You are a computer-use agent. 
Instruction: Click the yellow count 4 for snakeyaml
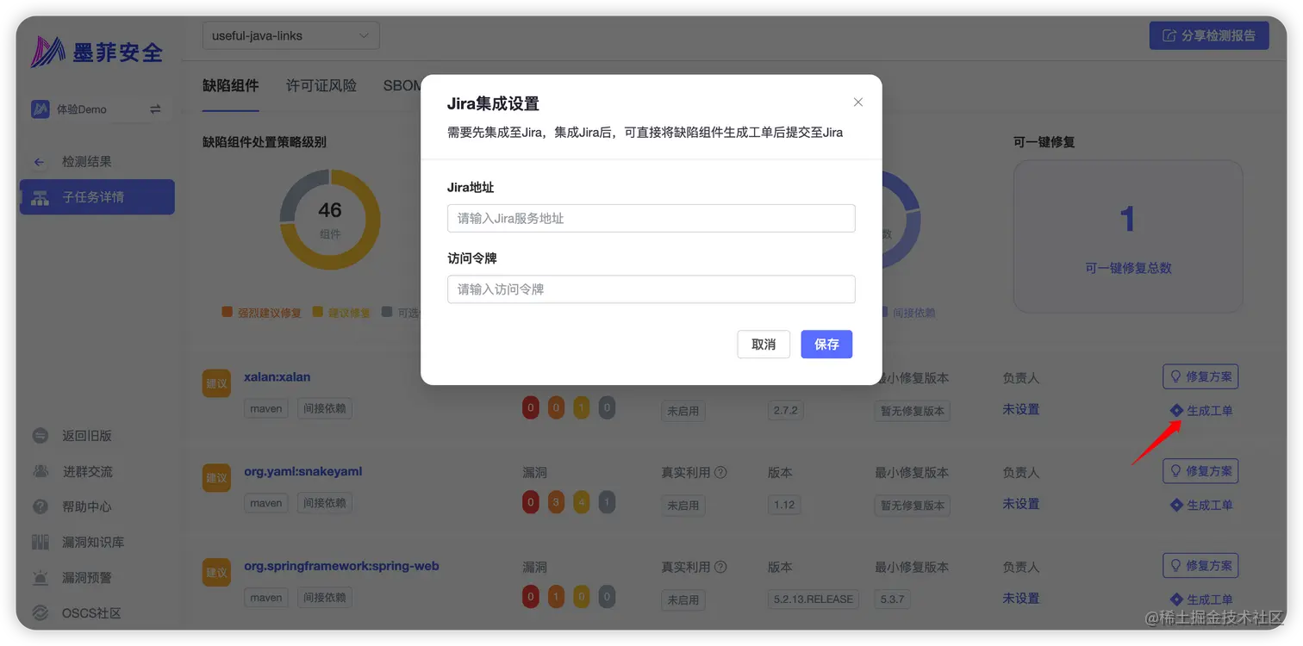coord(582,503)
